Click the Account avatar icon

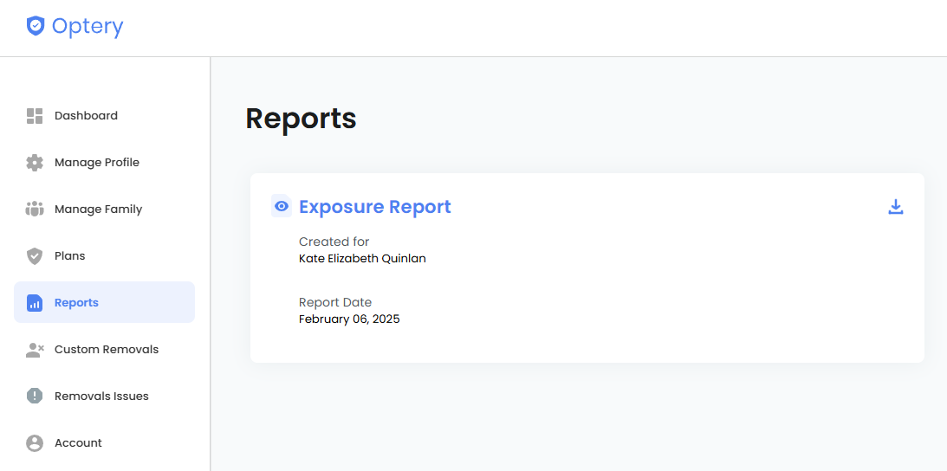[x=35, y=443]
